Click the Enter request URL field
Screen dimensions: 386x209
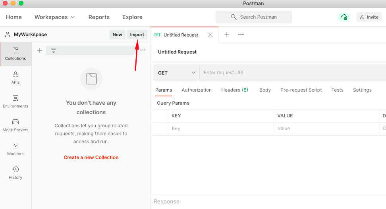pos(293,73)
